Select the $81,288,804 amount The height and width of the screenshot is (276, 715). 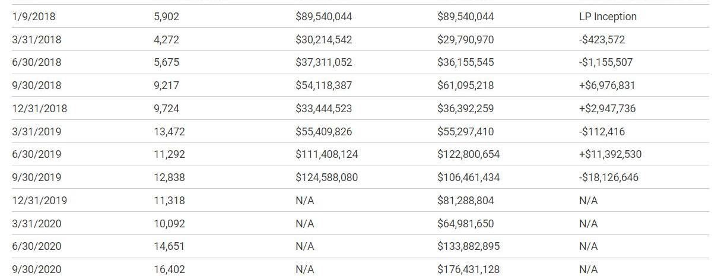[465, 201]
